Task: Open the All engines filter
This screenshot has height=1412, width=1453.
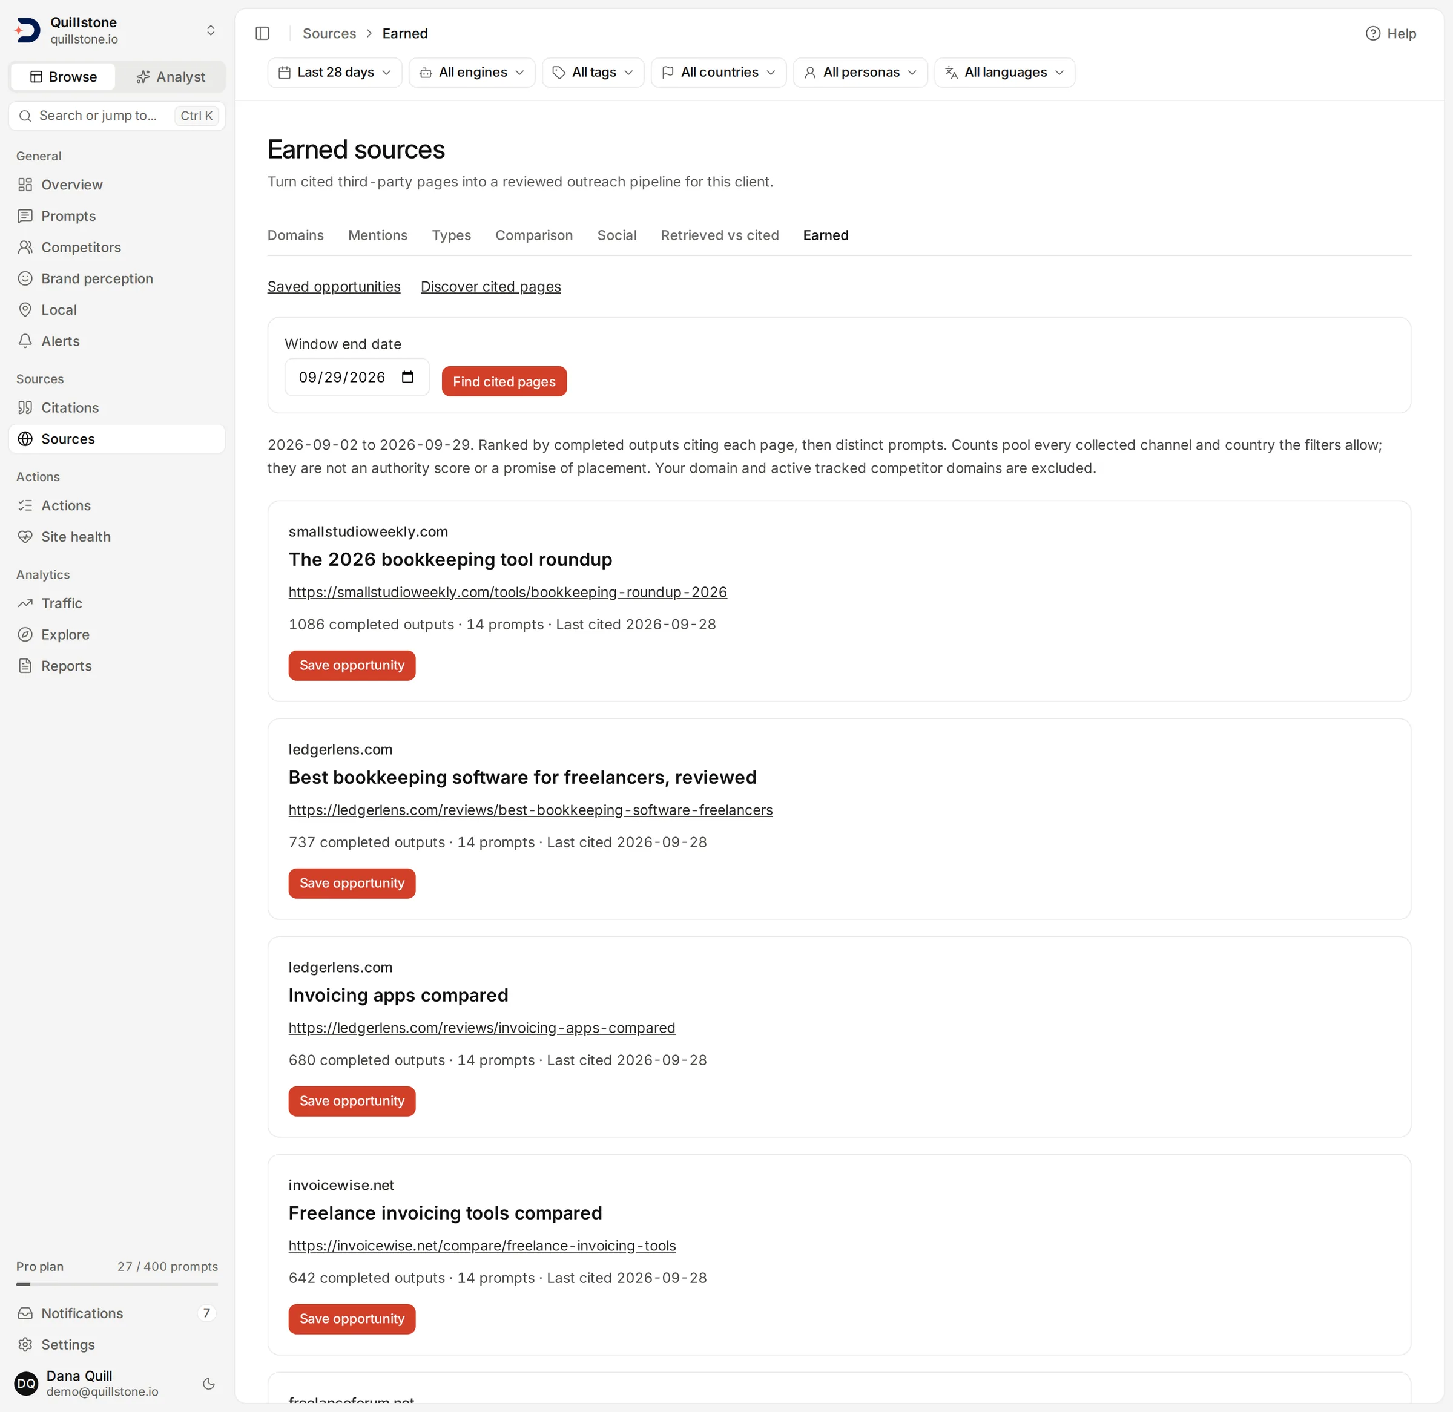Action: pyautogui.click(x=472, y=73)
